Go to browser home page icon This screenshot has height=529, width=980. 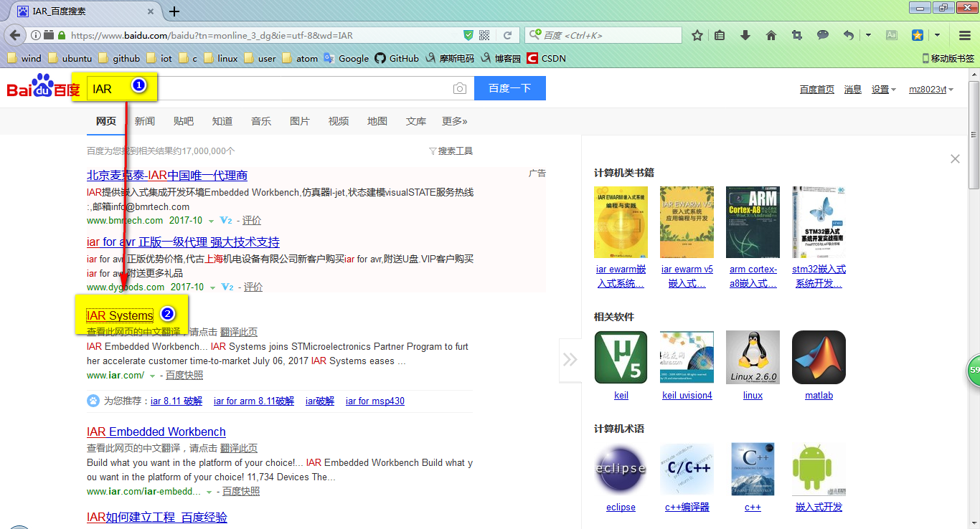[x=771, y=35]
